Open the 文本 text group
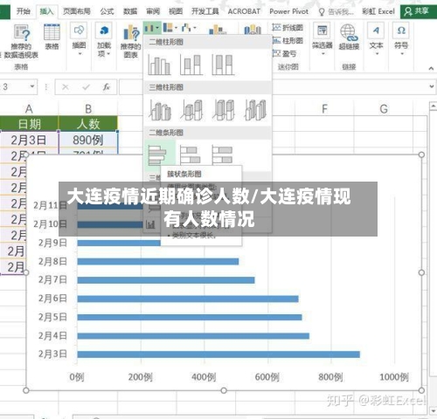Screen dimensions: 437x419 click(376, 39)
